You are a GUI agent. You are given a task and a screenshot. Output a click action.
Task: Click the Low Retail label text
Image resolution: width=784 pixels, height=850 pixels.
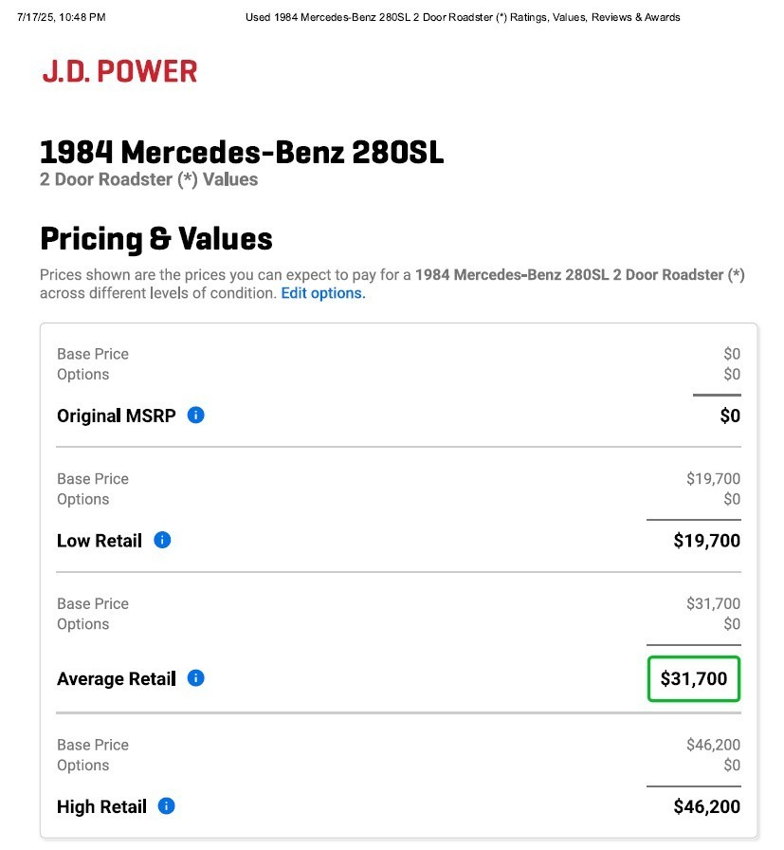coord(100,541)
